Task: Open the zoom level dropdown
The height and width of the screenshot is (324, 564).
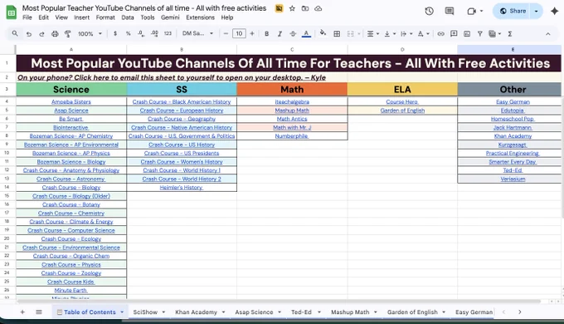Action: [x=90, y=33]
